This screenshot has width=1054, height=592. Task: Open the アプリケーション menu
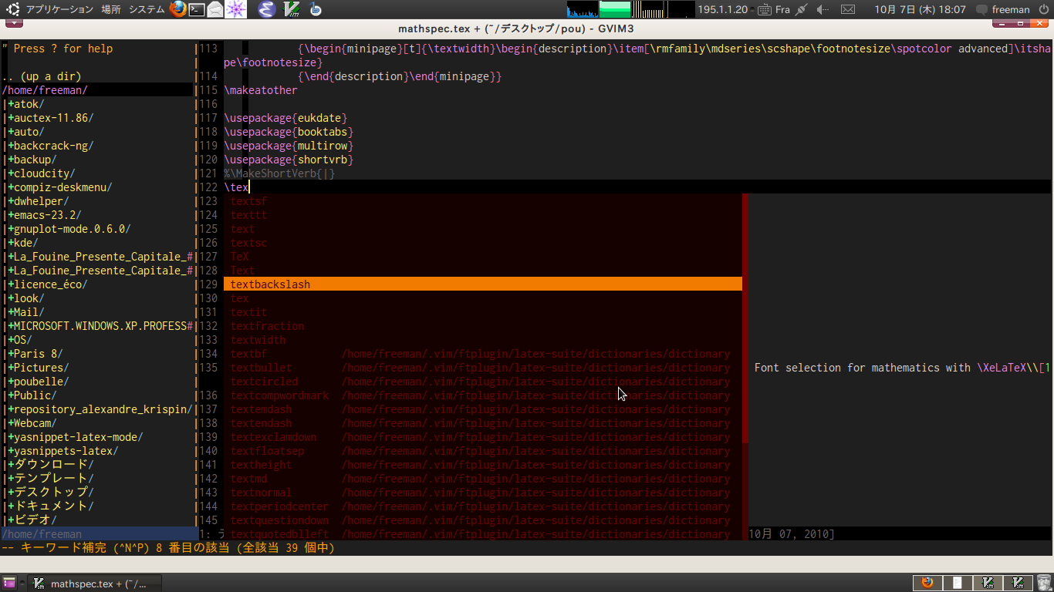59,9
